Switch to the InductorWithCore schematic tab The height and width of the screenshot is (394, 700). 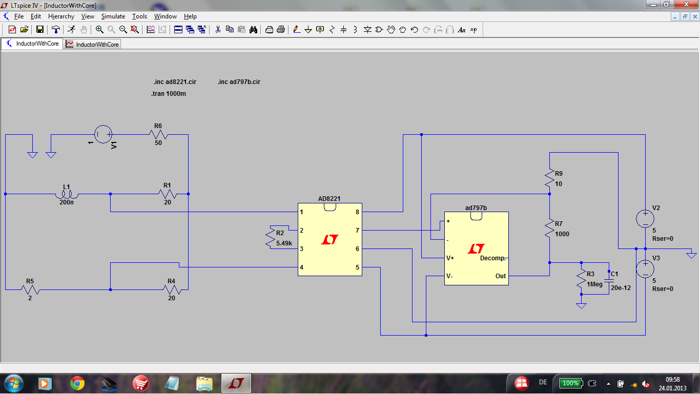[x=32, y=44]
